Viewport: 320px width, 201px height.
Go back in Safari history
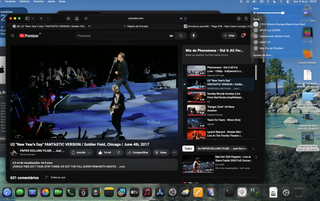pos(41,18)
